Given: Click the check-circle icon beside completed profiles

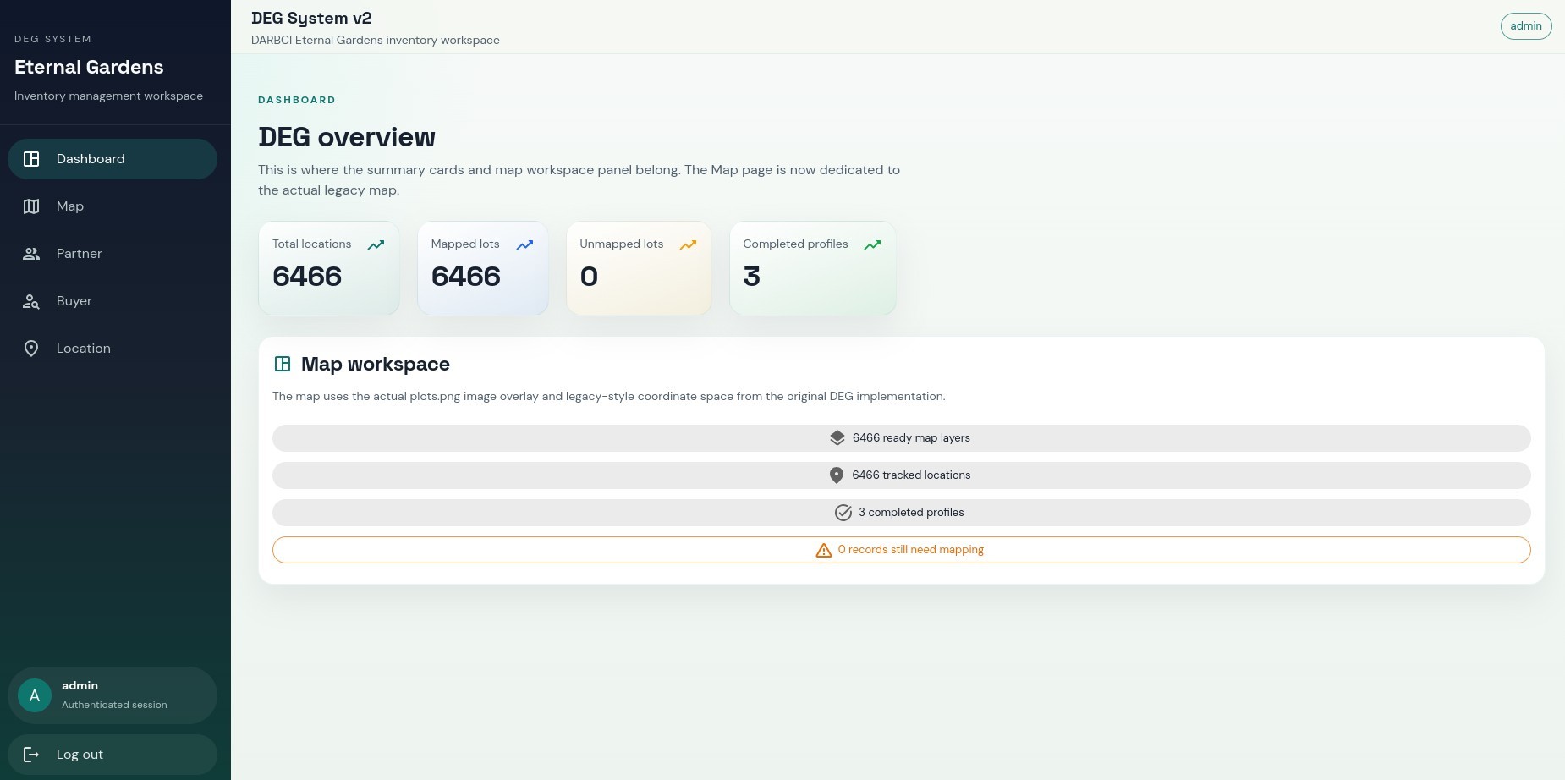Looking at the screenshot, I should pyautogui.click(x=843, y=513).
